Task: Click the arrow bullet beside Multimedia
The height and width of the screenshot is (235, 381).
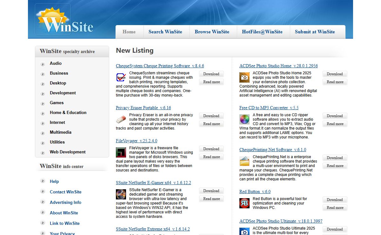Action: click(x=43, y=133)
